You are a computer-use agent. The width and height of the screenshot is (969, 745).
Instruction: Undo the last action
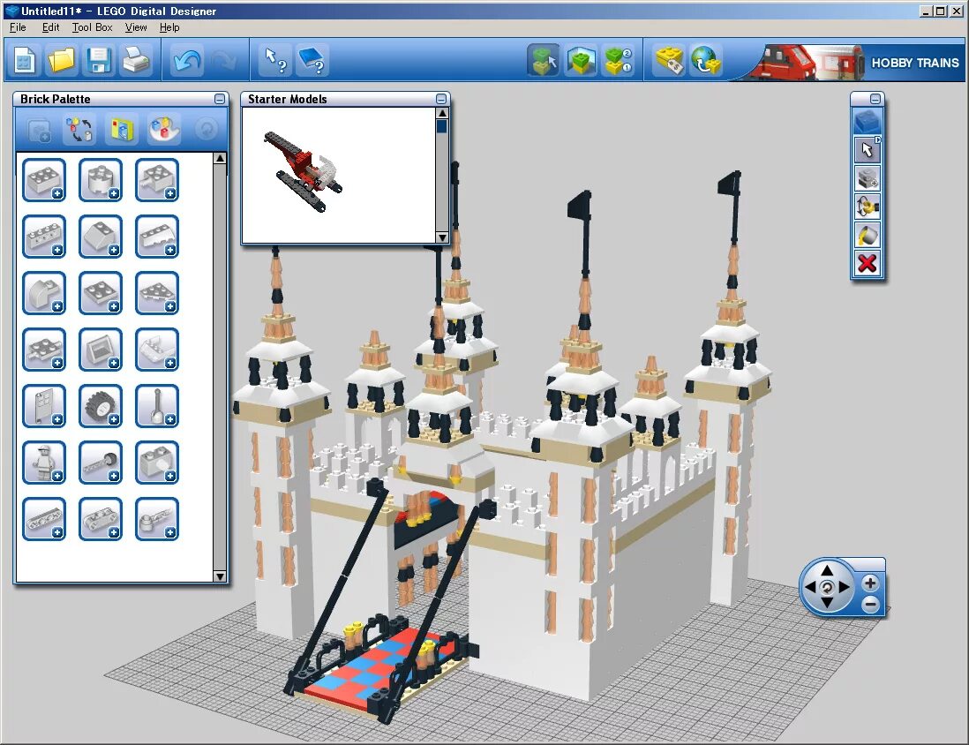[186, 61]
